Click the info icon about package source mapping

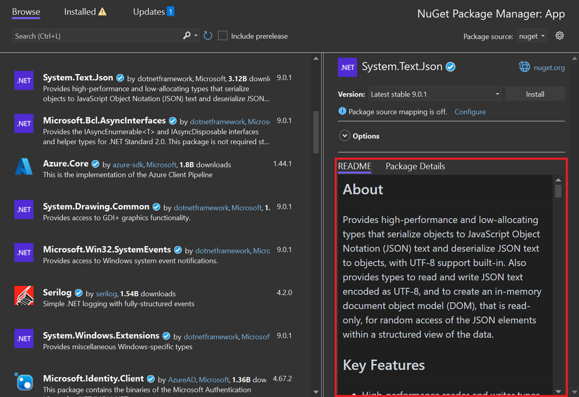pos(343,111)
